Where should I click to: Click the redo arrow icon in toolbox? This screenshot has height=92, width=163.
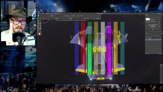pos(40,21)
